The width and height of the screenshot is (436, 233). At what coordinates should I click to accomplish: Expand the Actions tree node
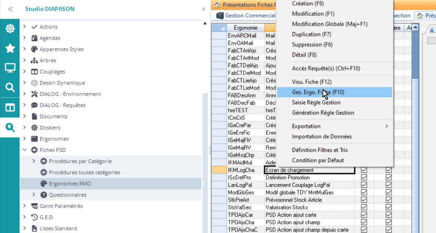(25, 27)
